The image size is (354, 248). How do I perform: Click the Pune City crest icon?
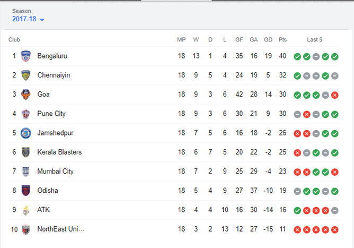25,114
